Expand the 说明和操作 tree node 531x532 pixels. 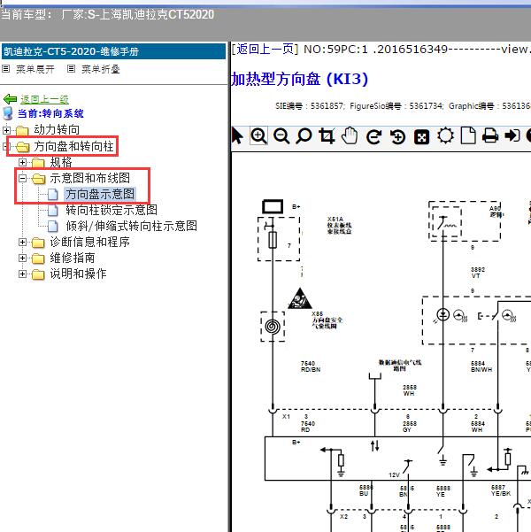[22, 274]
